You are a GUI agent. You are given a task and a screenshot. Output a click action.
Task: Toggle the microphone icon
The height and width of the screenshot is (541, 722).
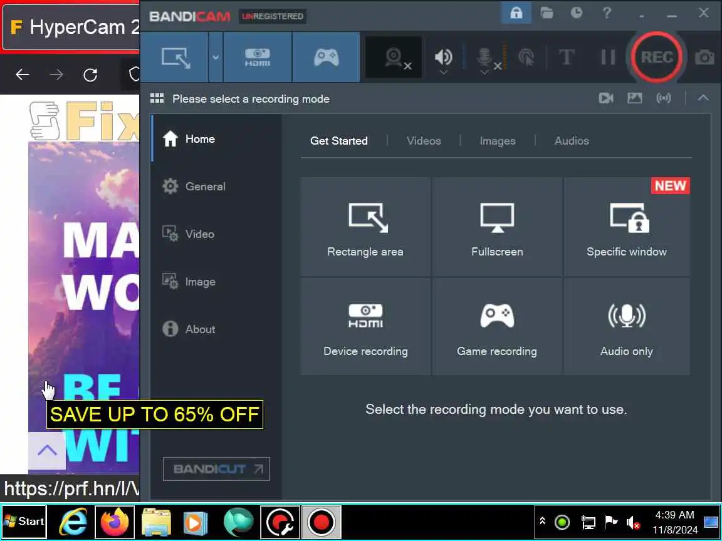click(x=484, y=56)
